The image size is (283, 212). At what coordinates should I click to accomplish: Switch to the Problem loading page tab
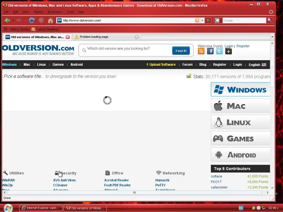107,37
